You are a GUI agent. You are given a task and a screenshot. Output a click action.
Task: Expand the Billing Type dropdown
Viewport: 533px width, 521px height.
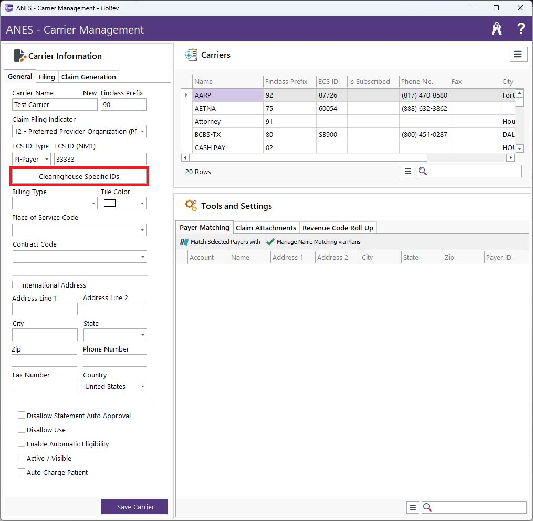point(93,203)
